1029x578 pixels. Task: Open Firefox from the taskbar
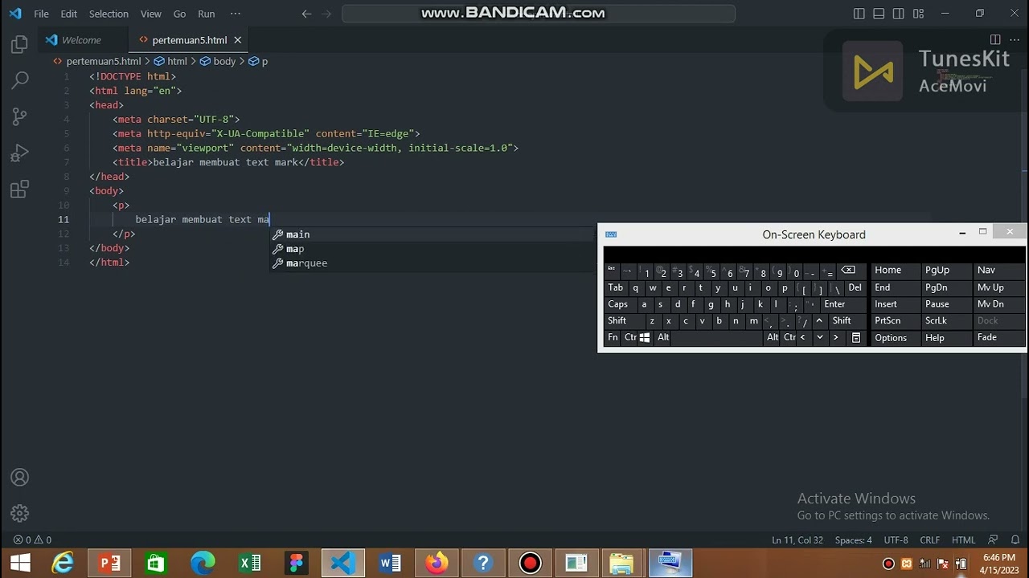click(437, 563)
